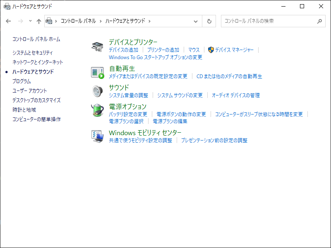Screen dimensions: 331x248
Task: Click メディアまたはデバイスの既定設定の変更
Action: [x=148, y=76]
